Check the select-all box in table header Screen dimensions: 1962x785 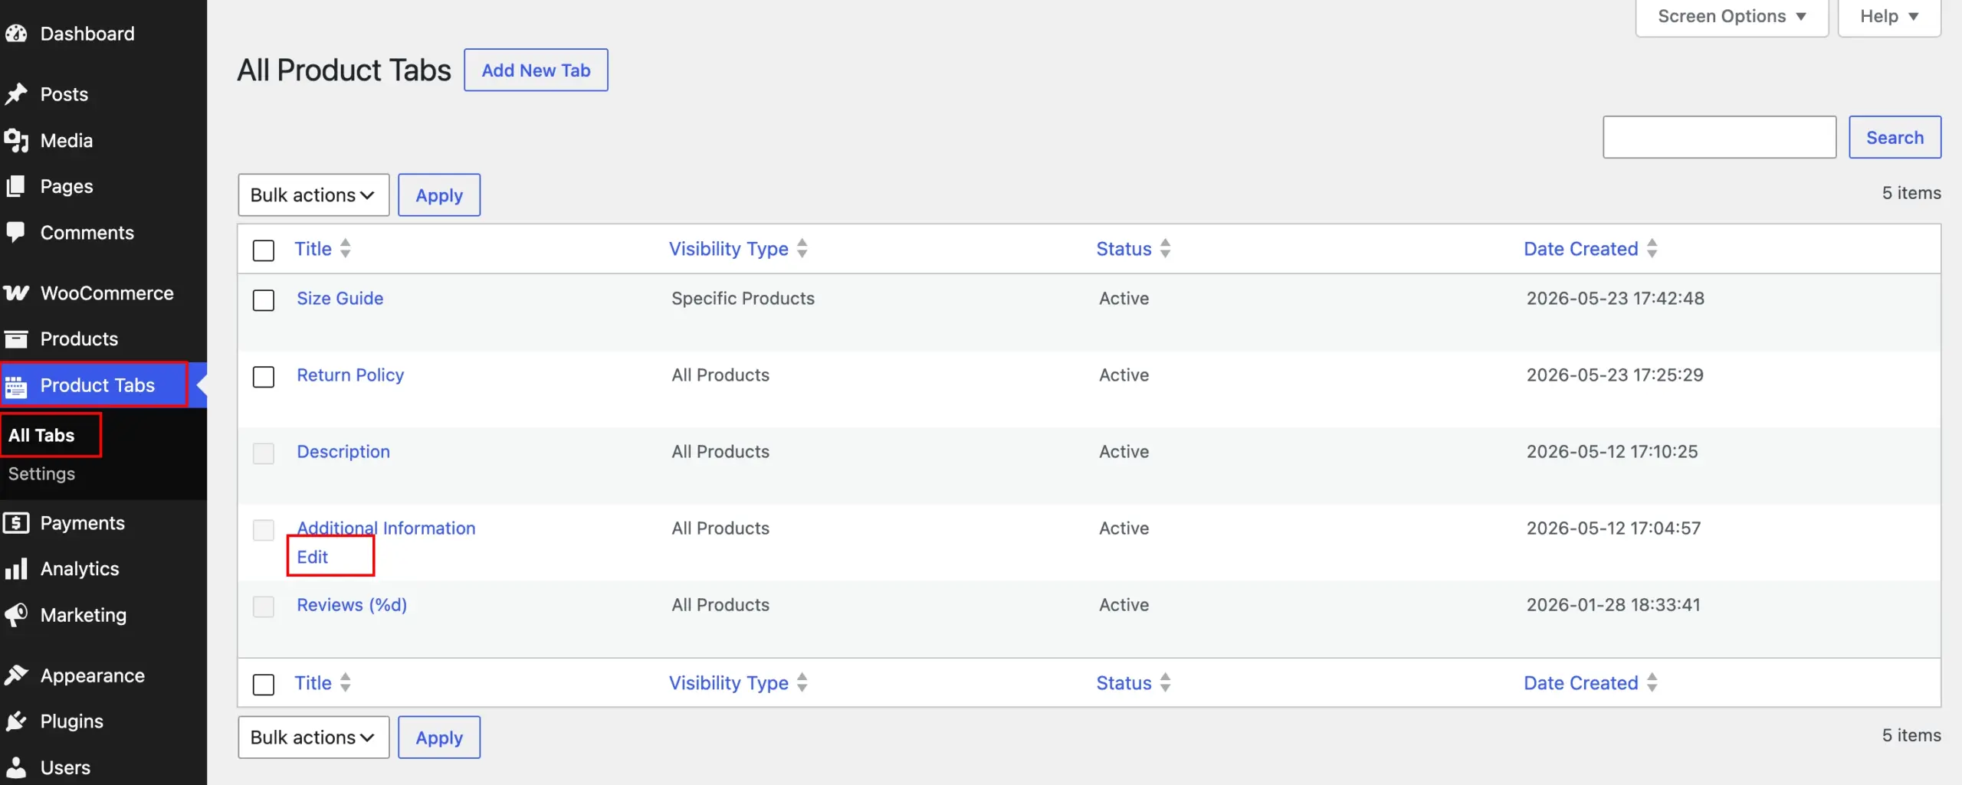point(264,250)
